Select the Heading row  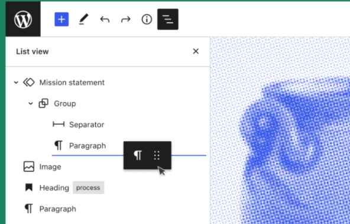(x=108, y=187)
